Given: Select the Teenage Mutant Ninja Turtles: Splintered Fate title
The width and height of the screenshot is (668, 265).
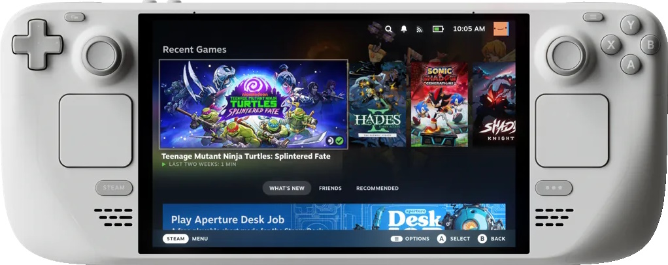Looking at the screenshot, I should pos(246,156).
